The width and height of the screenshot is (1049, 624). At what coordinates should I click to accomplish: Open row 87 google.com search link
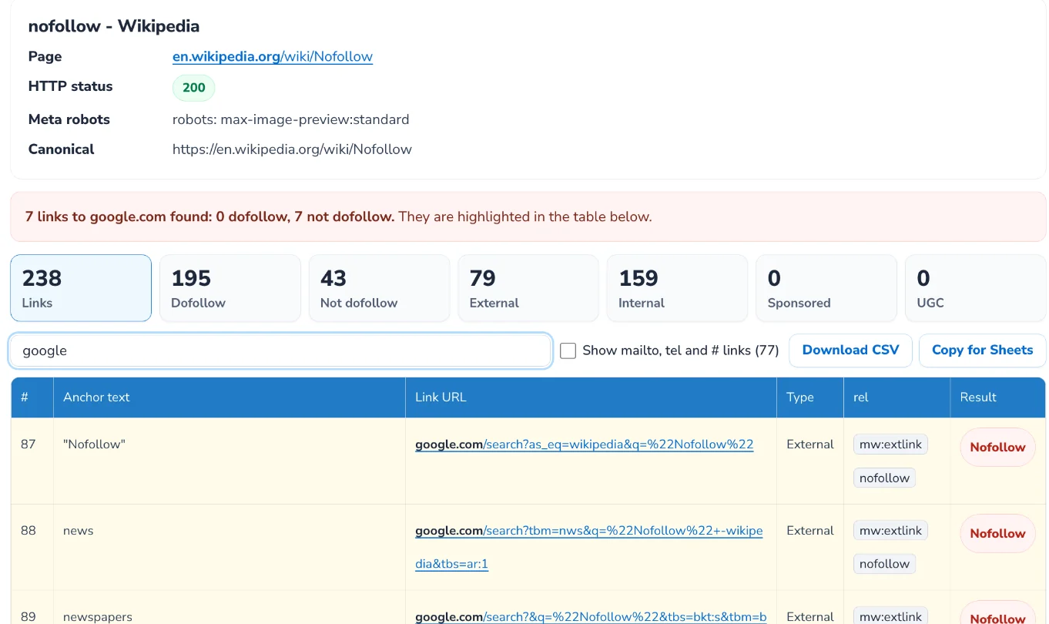click(x=584, y=445)
